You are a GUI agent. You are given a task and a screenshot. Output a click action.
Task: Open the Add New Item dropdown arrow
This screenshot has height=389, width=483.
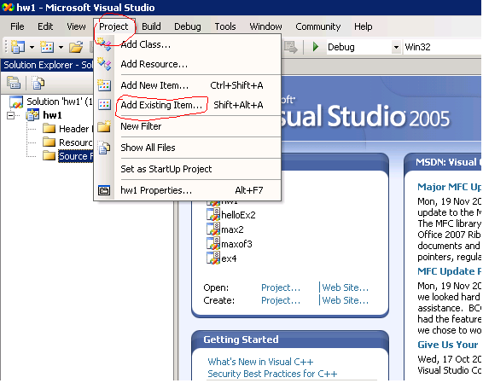(x=61, y=48)
